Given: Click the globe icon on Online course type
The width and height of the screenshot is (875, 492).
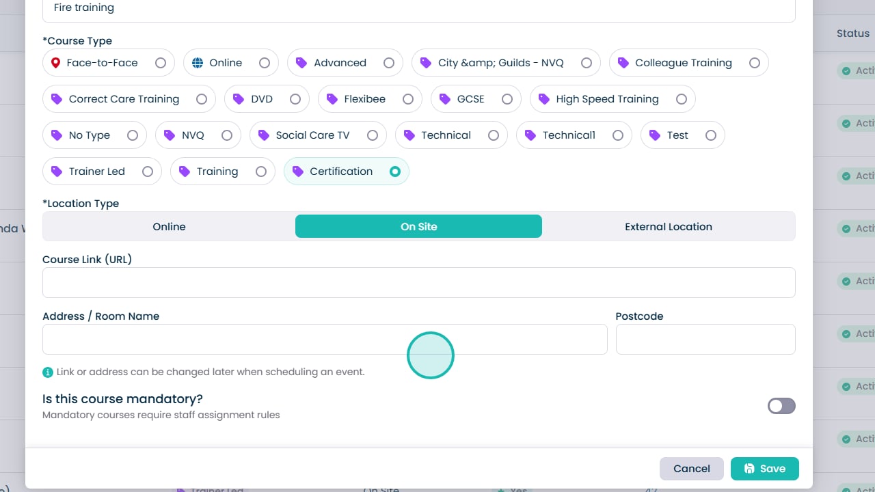Looking at the screenshot, I should click(x=198, y=63).
